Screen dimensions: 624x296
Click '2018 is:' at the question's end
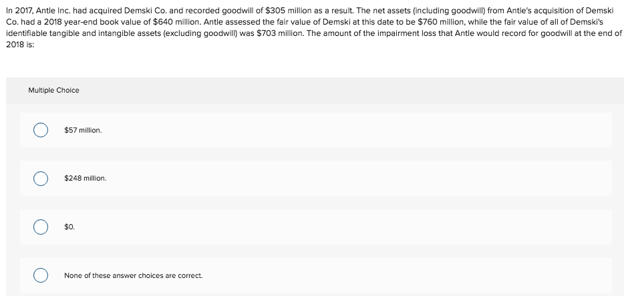pos(20,45)
